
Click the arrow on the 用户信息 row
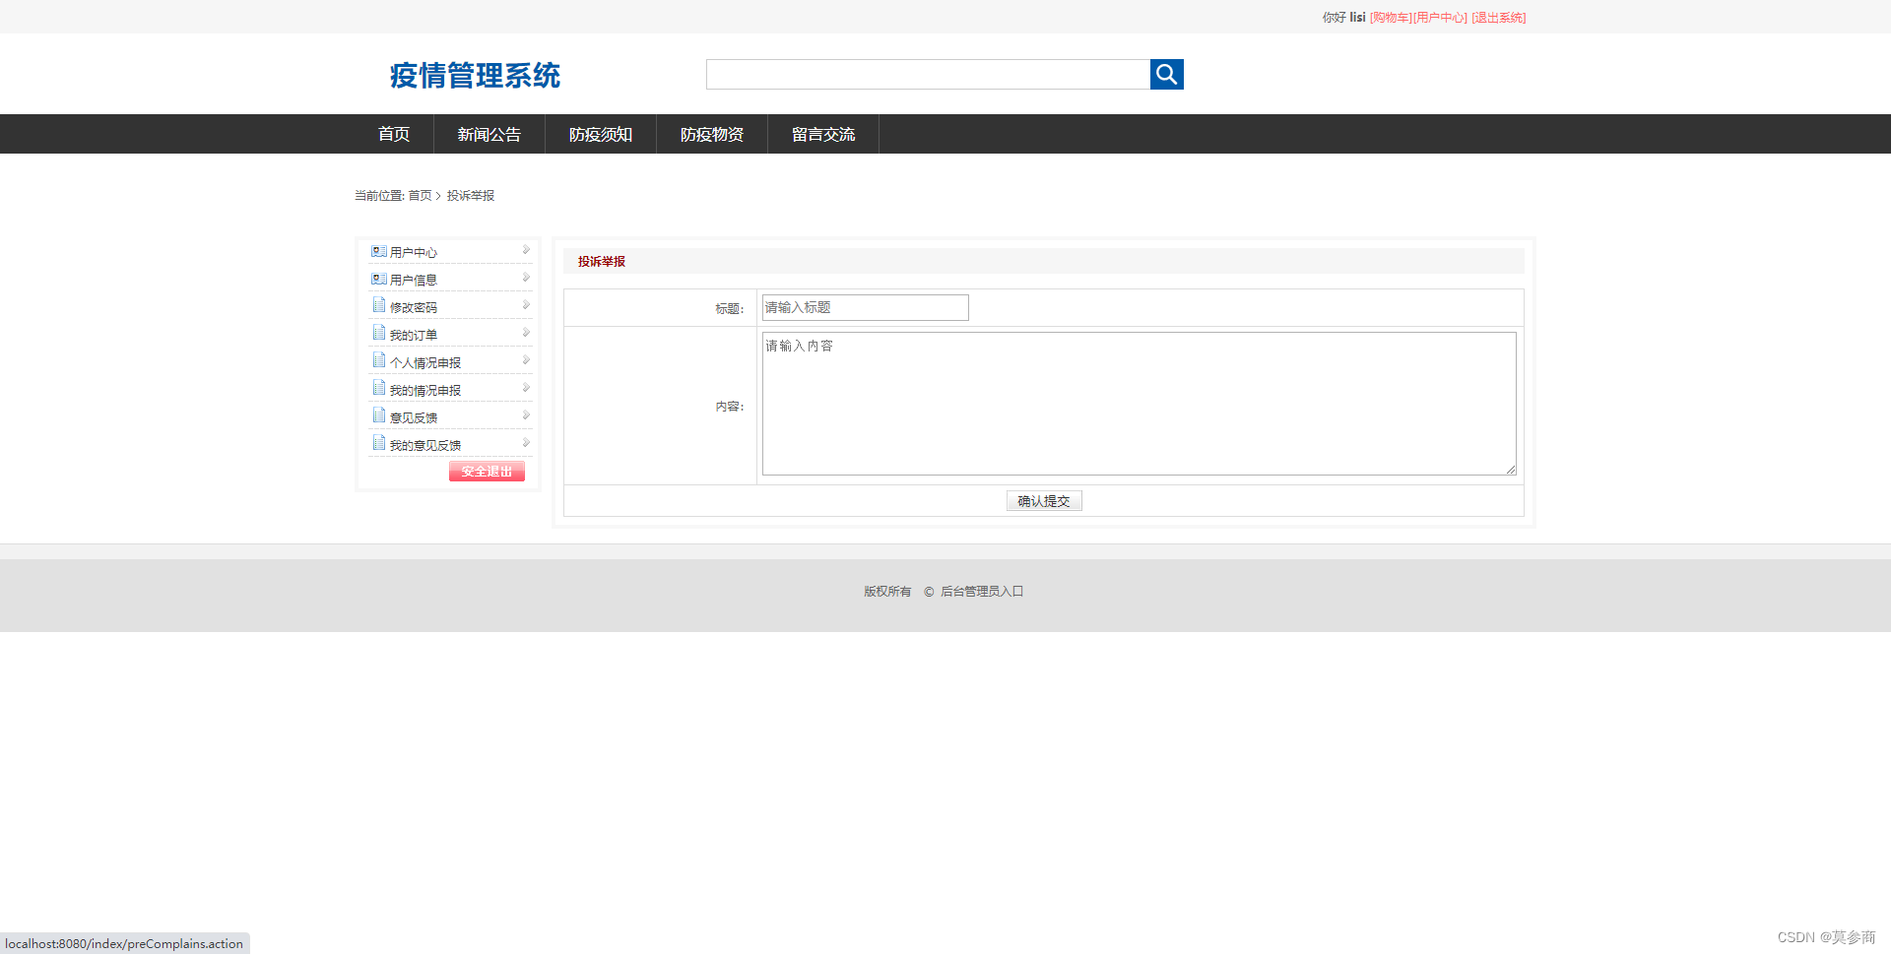(x=526, y=278)
